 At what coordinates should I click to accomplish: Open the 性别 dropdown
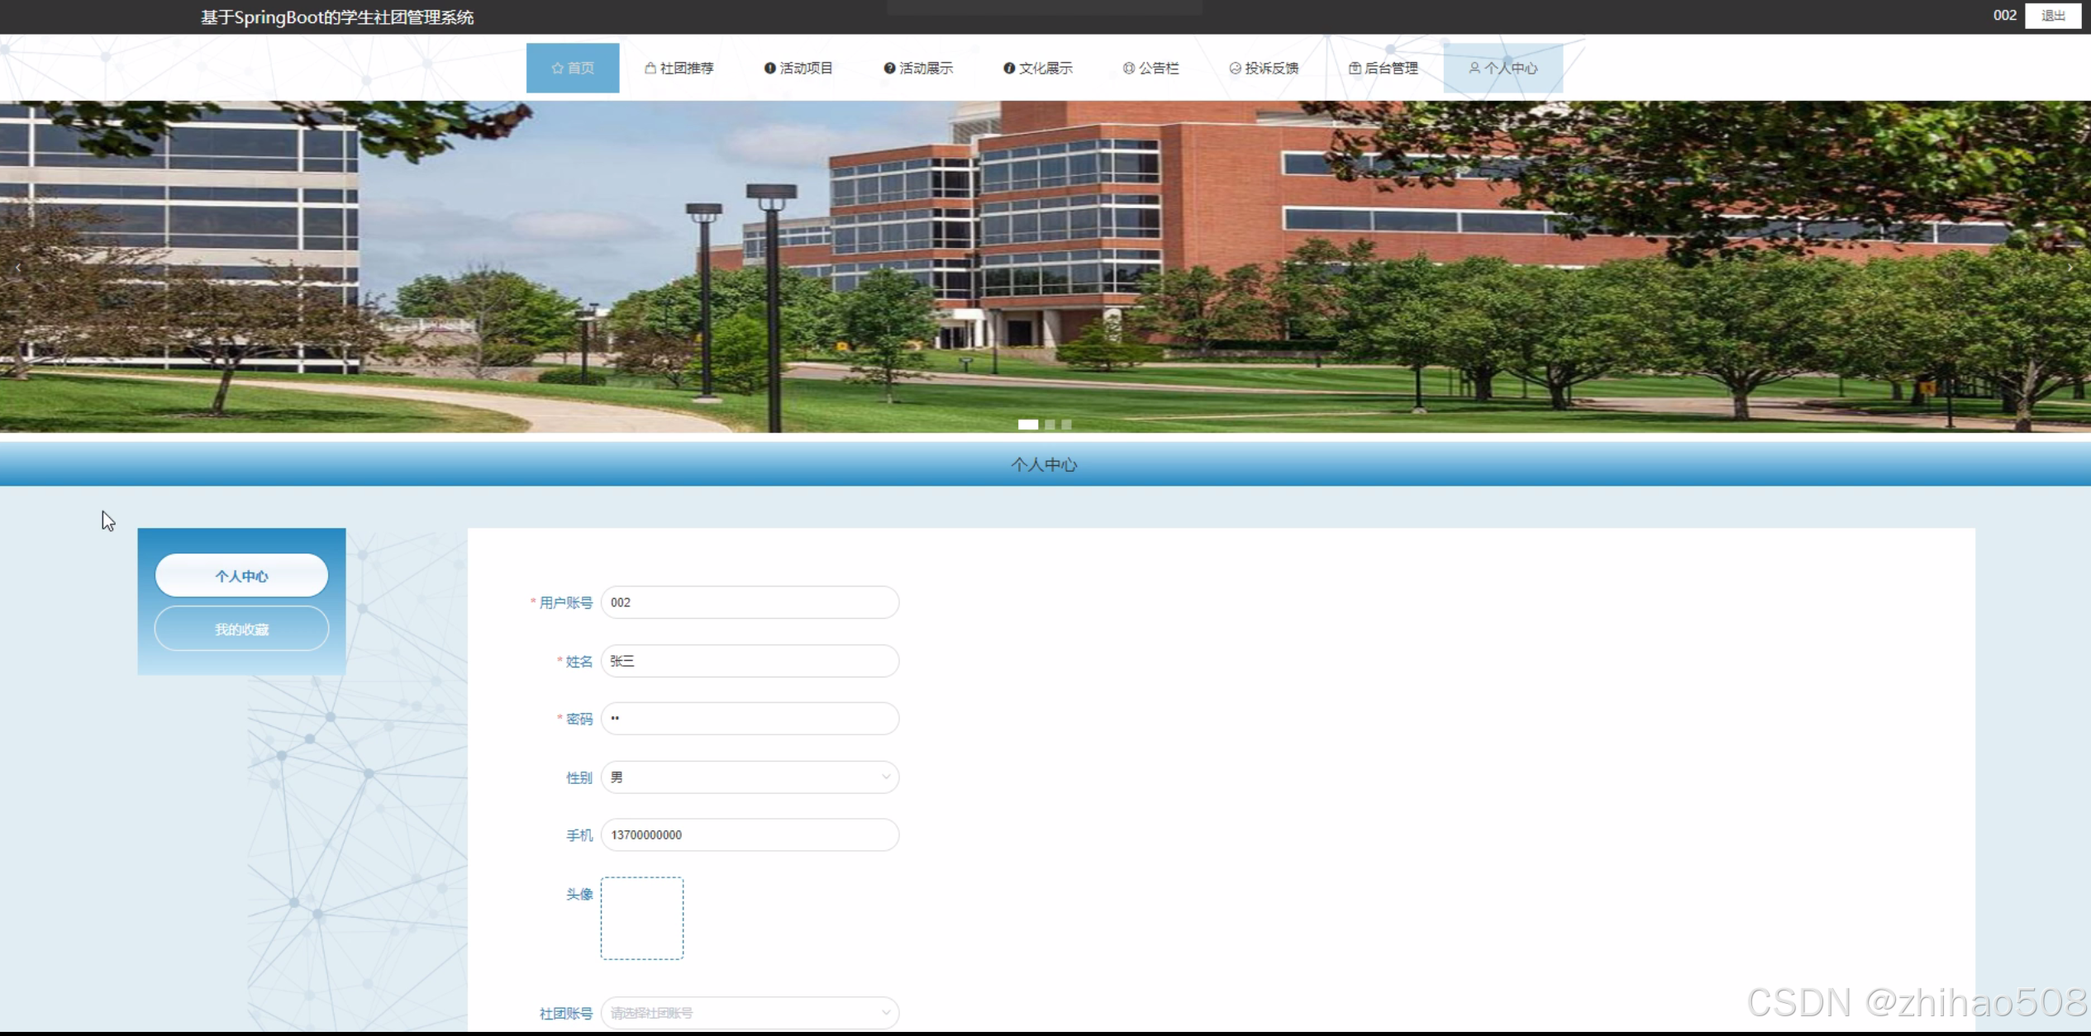click(749, 777)
